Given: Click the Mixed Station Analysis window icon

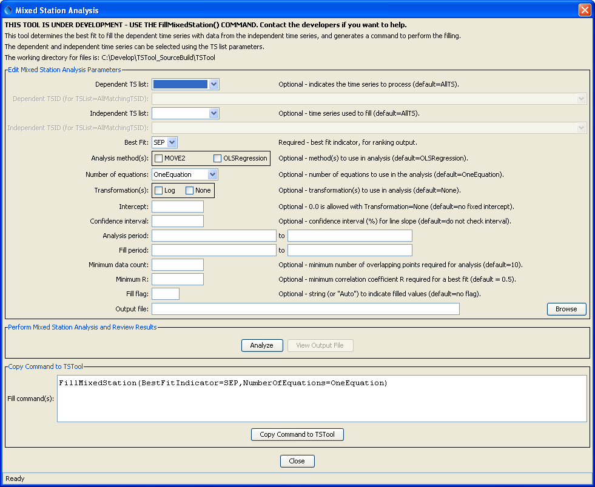Looking at the screenshot, I should tap(8, 9).
